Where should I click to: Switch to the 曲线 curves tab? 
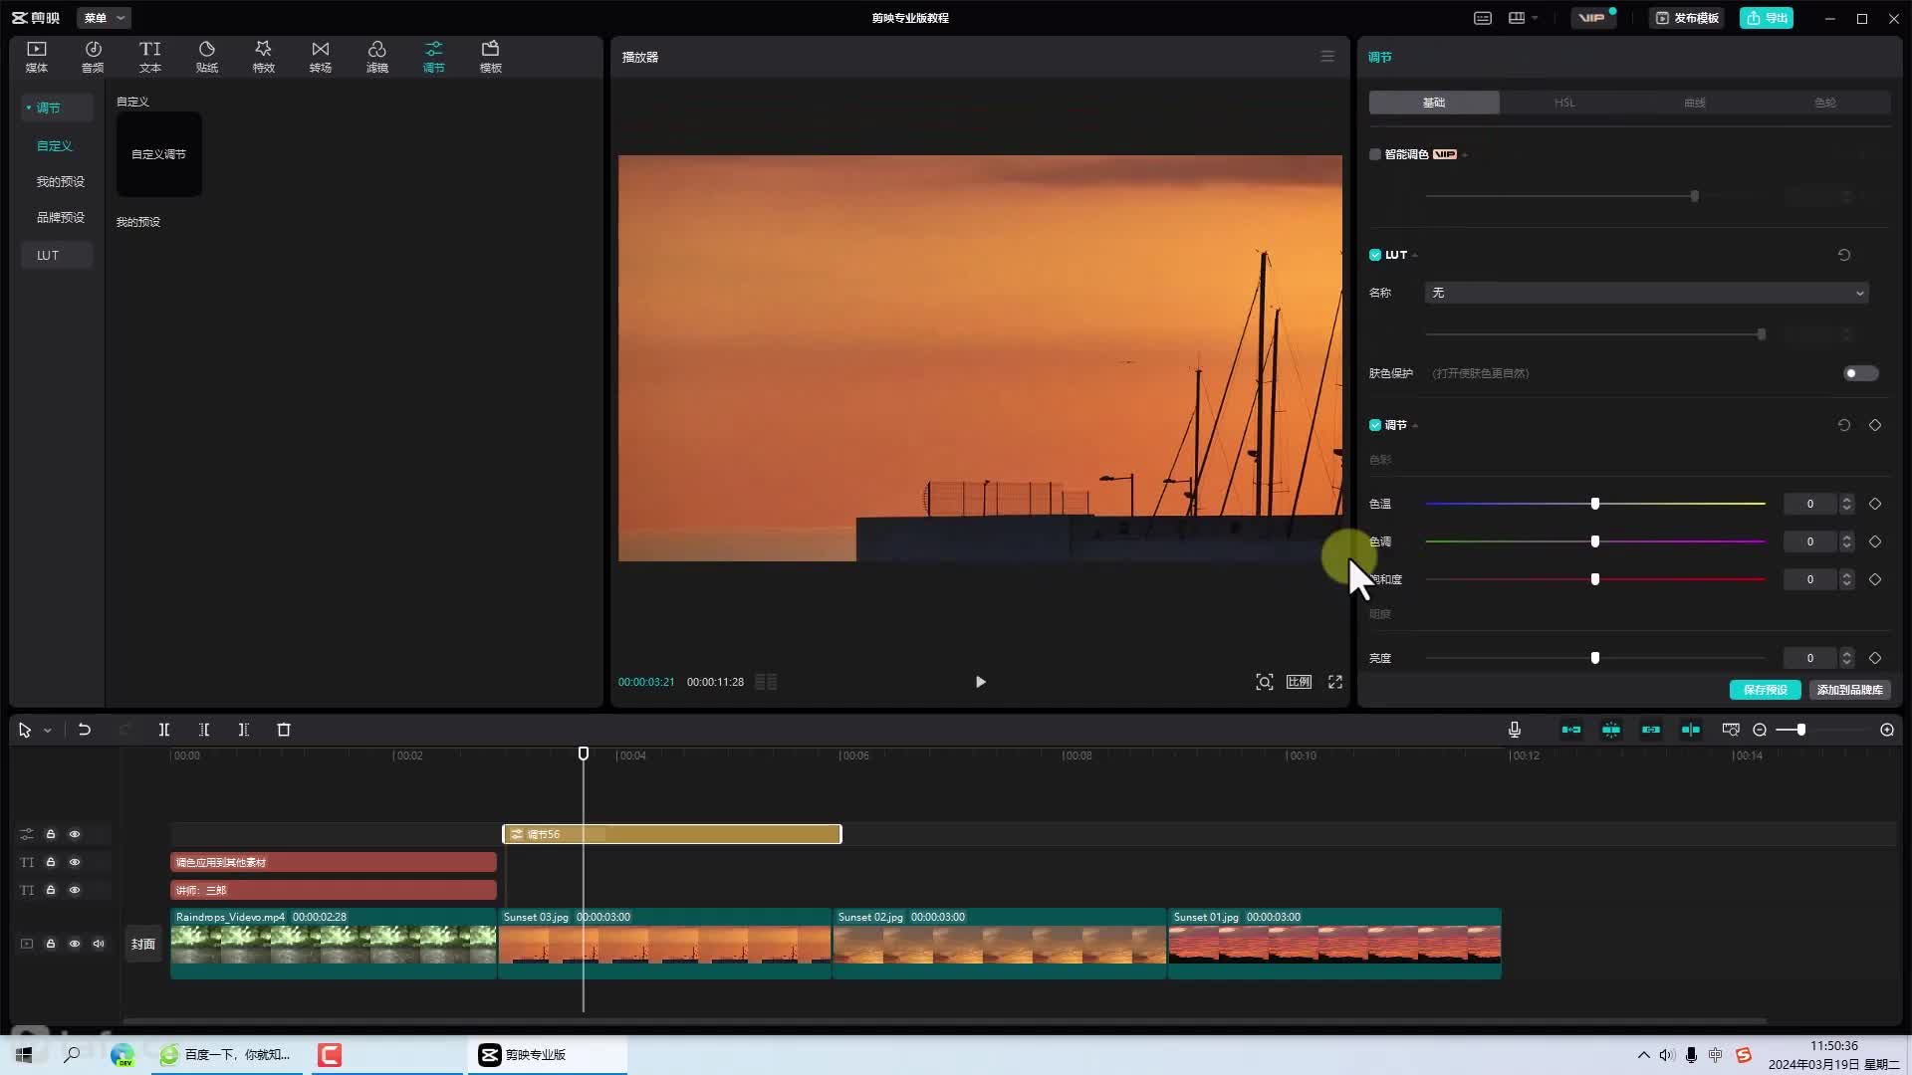tap(1695, 103)
